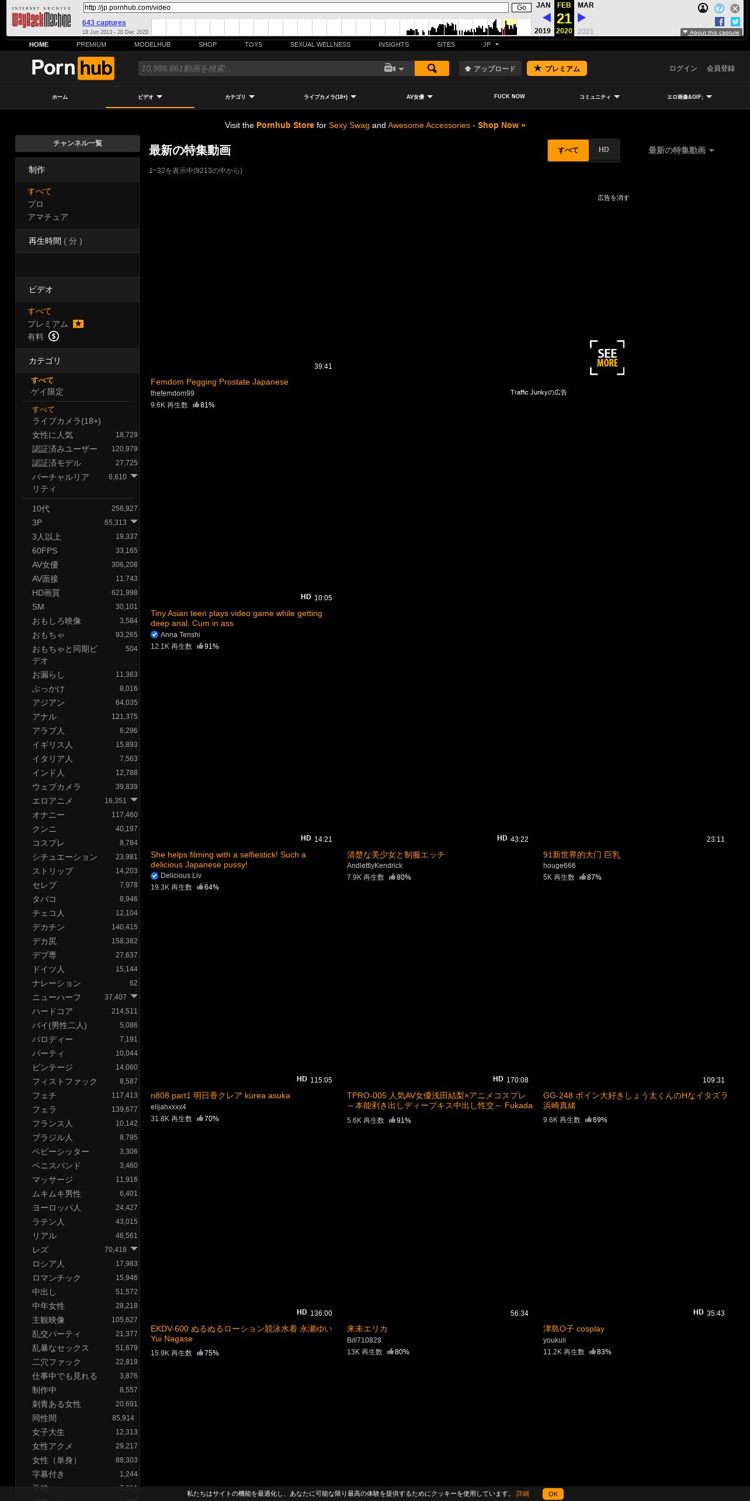Image resolution: width=750 pixels, height=1501 pixels.
Task: Open the 最新の特集動画 sort dropdown
Action: tap(681, 150)
